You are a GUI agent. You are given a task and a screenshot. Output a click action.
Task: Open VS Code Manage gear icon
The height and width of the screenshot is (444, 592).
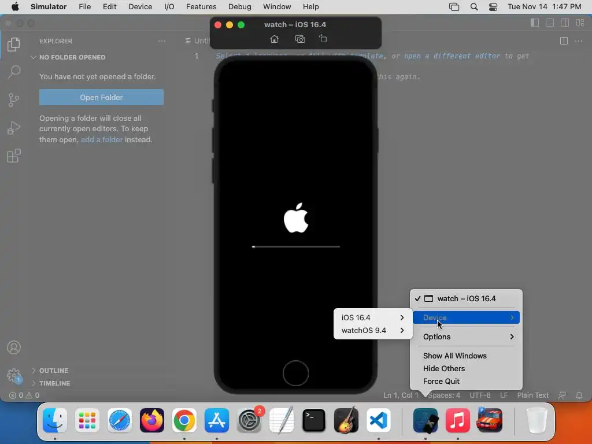click(x=14, y=376)
